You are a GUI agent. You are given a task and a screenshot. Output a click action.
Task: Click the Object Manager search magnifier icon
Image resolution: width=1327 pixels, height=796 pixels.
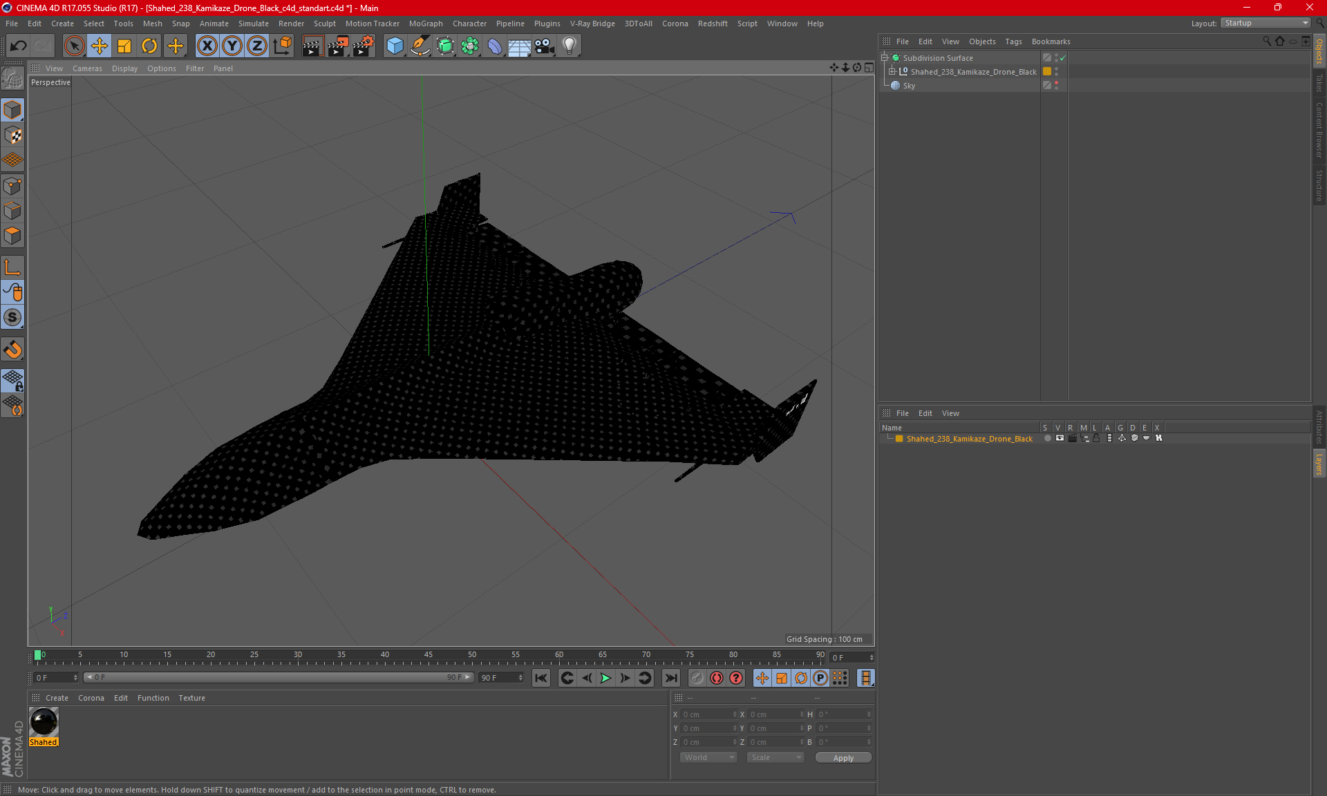[x=1267, y=41]
